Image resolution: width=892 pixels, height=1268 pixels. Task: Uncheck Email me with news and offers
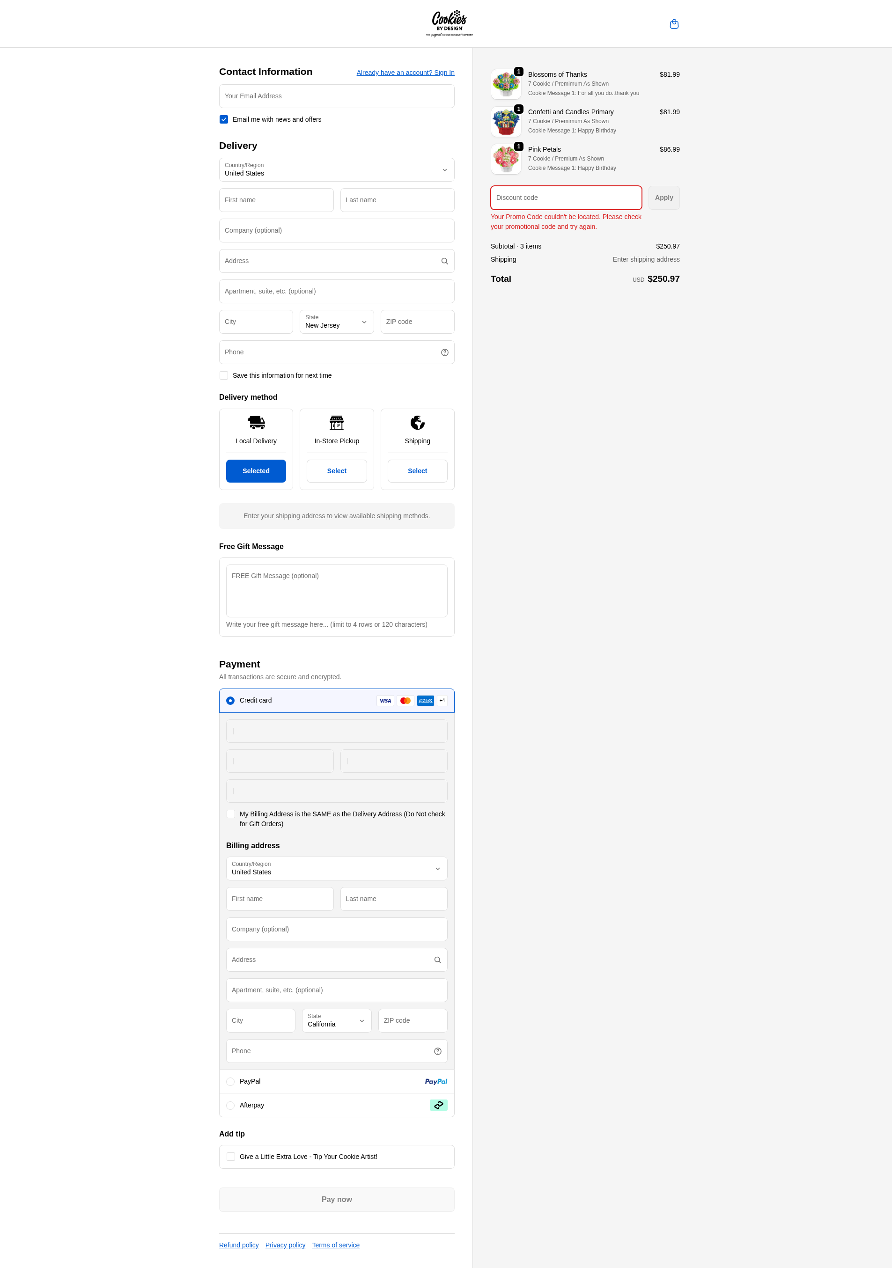click(224, 119)
